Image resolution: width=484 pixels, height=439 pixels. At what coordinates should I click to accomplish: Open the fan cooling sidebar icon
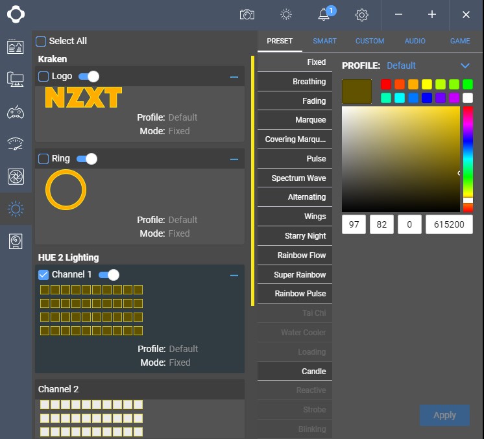16,176
